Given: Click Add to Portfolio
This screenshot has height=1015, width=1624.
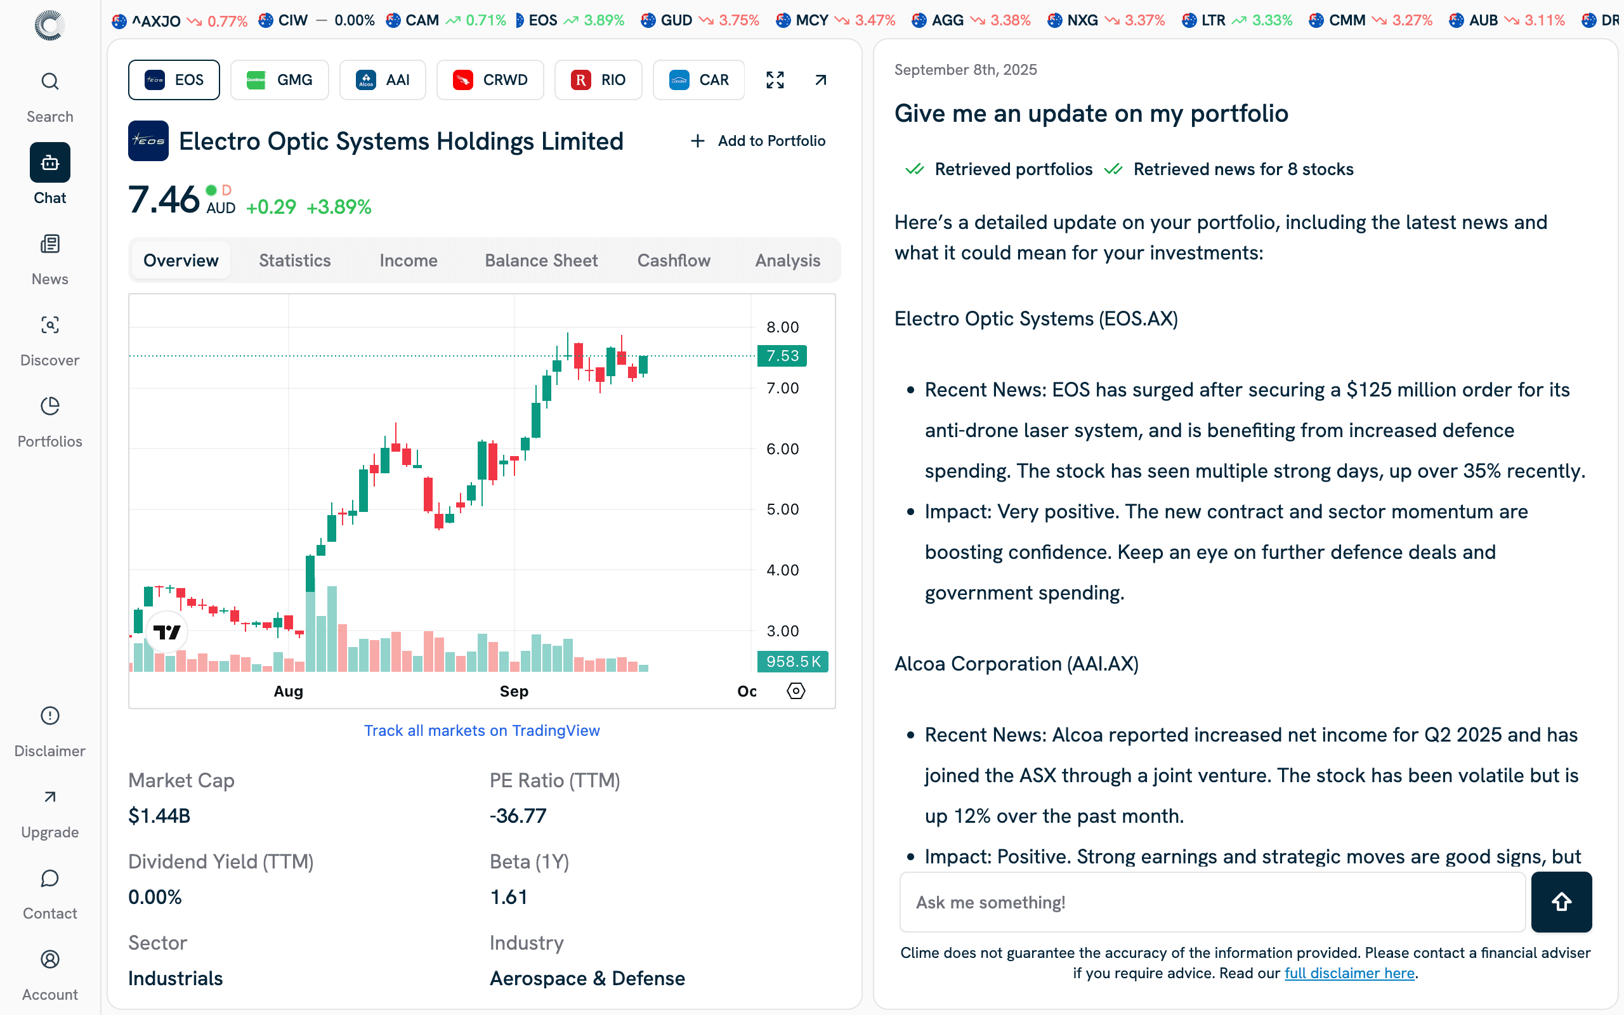Looking at the screenshot, I should tap(758, 140).
